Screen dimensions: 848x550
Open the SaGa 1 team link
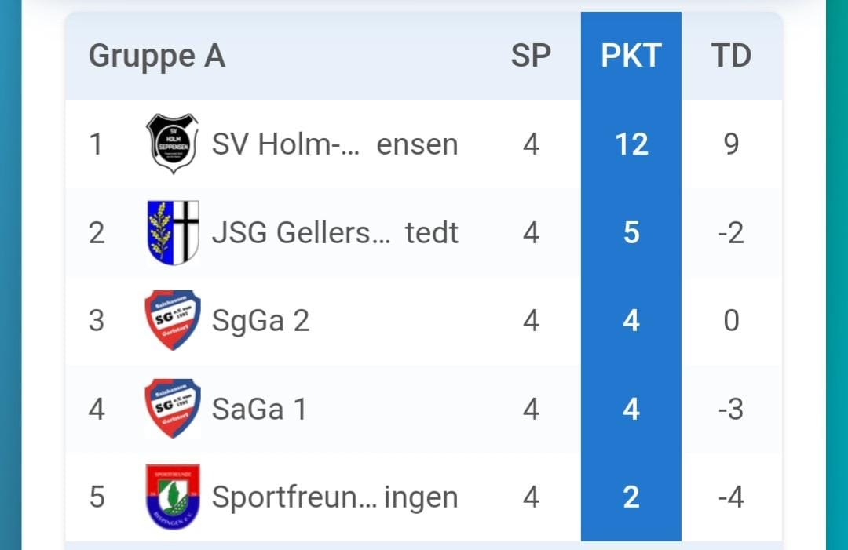(259, 409)
